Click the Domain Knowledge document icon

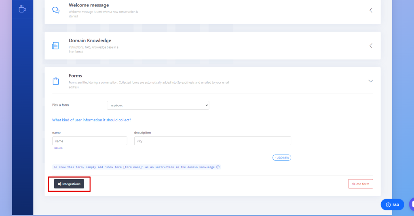click(56, 46)
